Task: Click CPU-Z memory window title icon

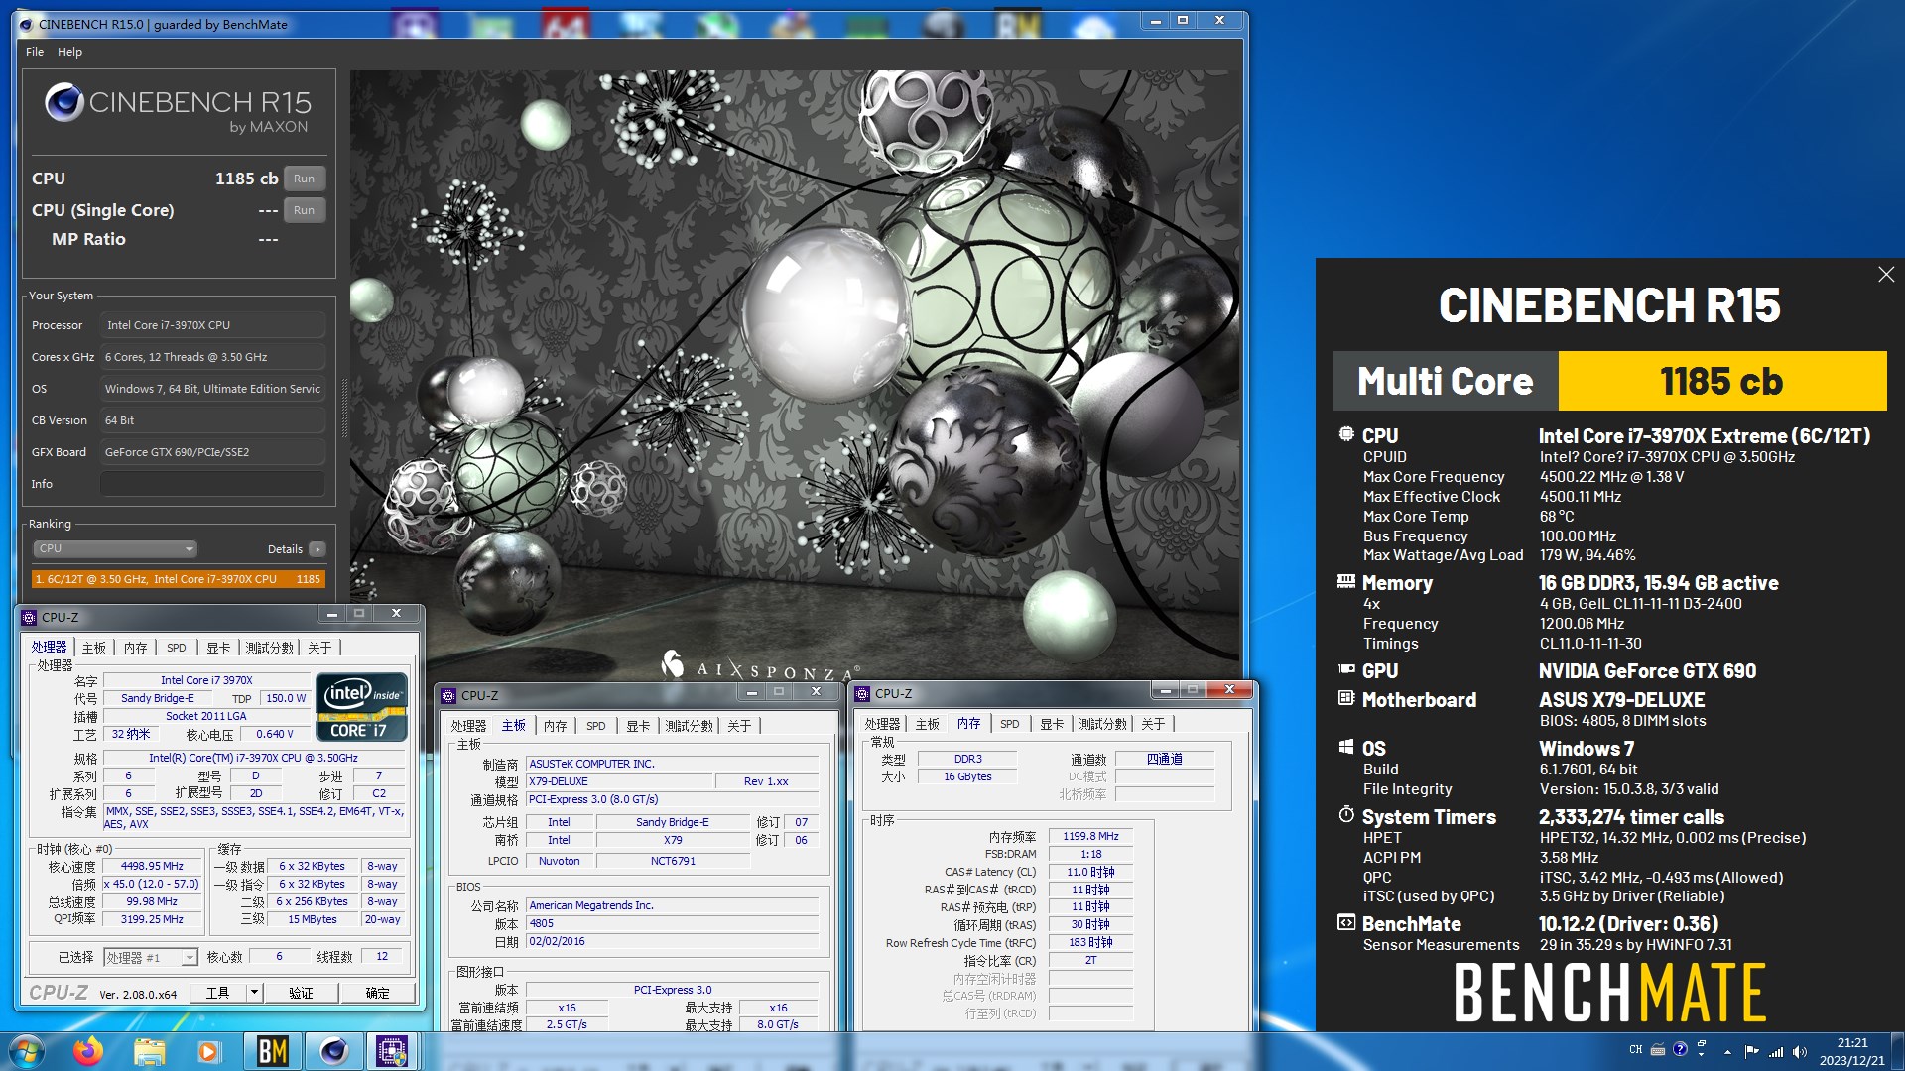Action: (x=862, y=694)
